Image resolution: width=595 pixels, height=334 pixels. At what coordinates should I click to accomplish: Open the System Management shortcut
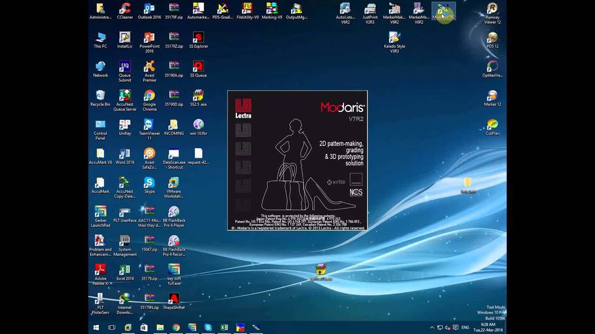tap(125, 245)
